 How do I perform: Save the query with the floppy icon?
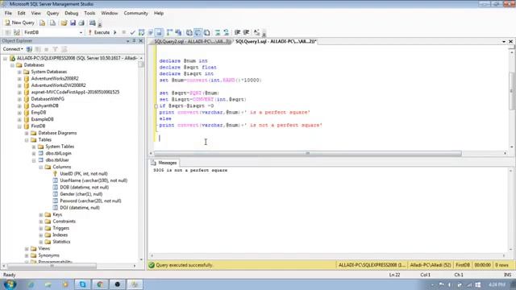[x=73, y=23]
